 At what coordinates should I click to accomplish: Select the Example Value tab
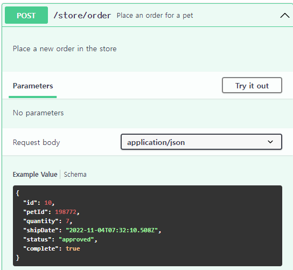tap(35, 174)
